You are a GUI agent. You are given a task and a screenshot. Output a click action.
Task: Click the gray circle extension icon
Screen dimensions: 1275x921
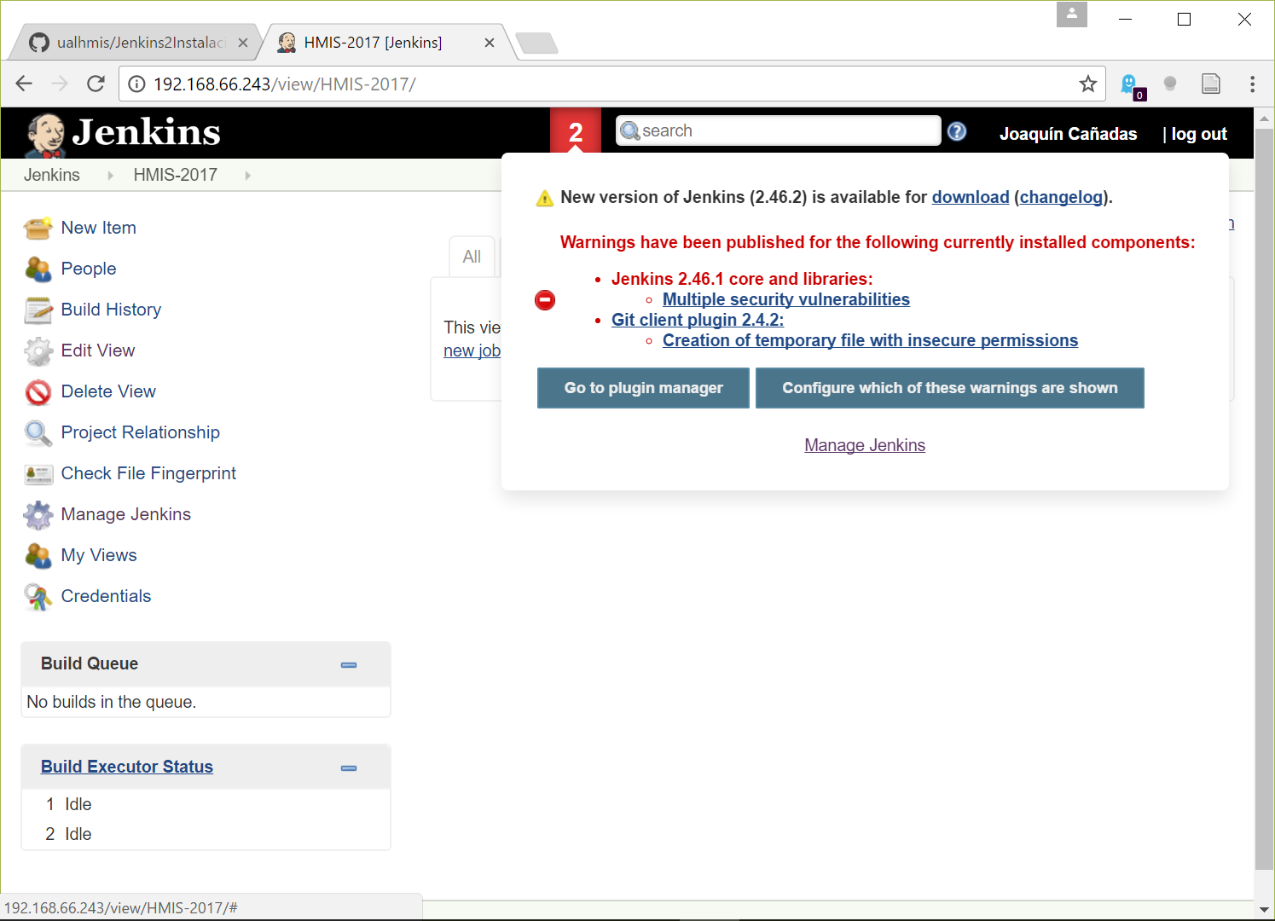click(x=1170, y=84)
